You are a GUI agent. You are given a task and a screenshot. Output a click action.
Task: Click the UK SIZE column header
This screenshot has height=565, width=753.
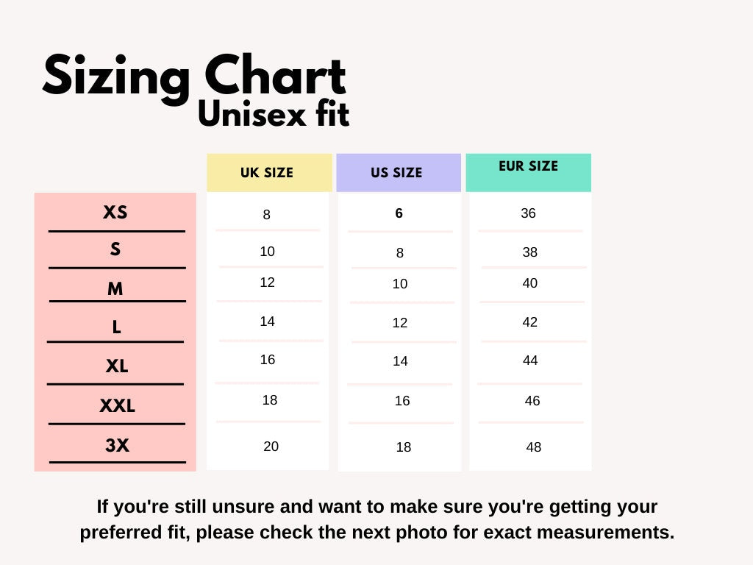point(267,173)
